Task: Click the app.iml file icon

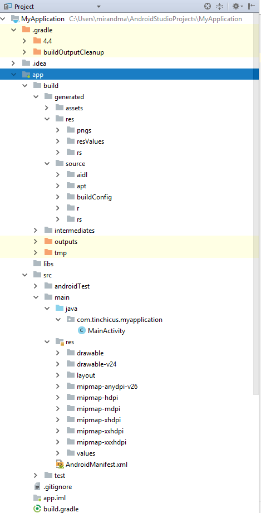Action: [x=38, y=497]
